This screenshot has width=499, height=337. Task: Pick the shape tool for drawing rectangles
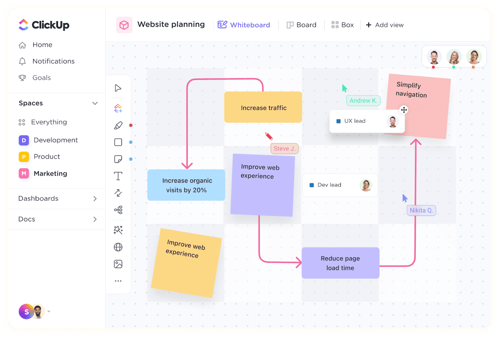tap(118, 142)
